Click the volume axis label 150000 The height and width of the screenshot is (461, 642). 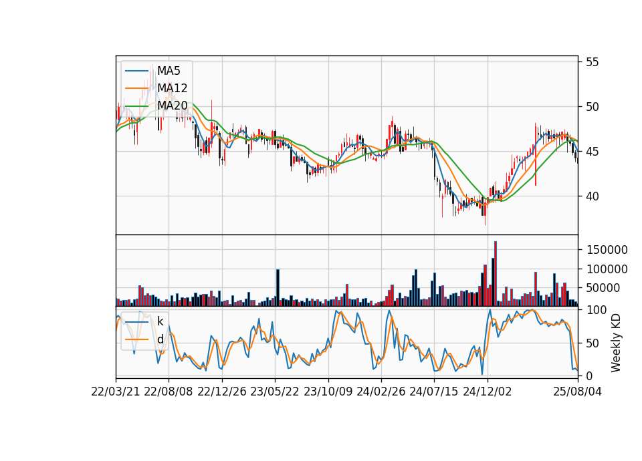coord(607,250)
